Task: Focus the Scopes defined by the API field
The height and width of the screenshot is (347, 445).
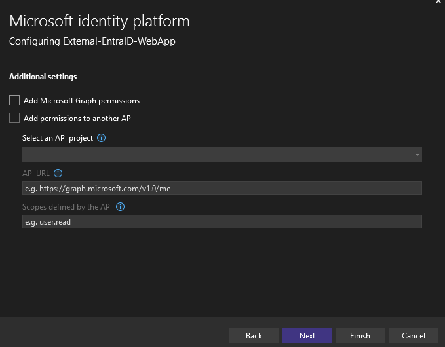Action: pos(222,221)
